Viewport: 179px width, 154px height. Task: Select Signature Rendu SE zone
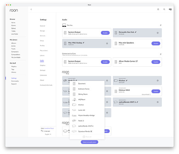[87, 131]
